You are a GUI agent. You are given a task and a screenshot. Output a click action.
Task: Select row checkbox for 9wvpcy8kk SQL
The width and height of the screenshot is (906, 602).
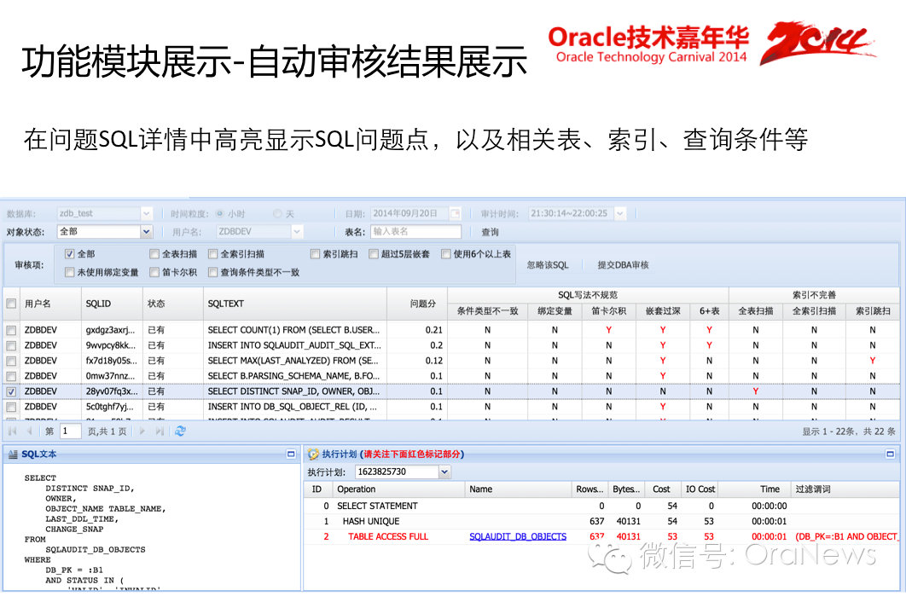[x=11, y=345]
